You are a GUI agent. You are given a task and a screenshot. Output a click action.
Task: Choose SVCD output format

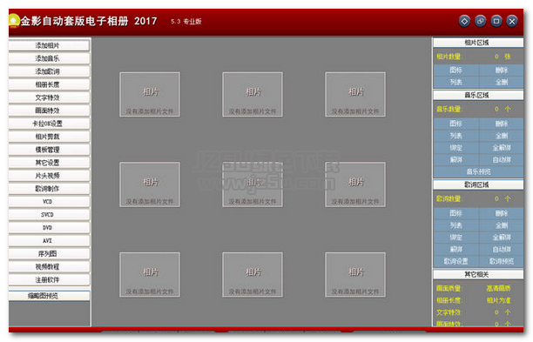point(49,215)
